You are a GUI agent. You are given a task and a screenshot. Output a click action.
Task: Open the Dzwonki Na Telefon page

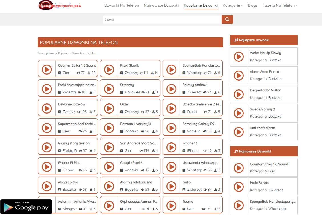122,5
